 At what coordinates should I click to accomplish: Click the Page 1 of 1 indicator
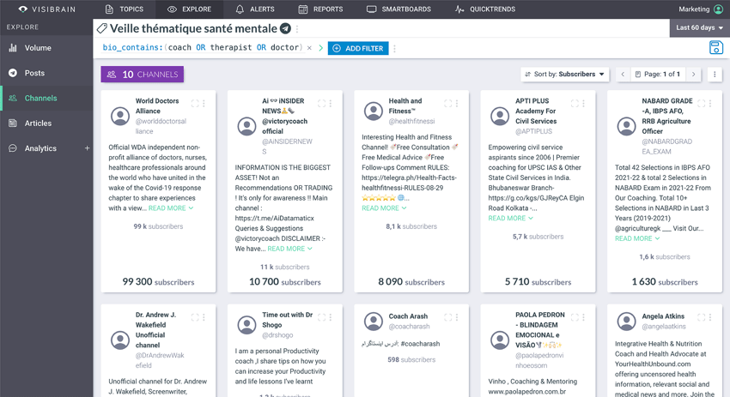coord(657,74)
